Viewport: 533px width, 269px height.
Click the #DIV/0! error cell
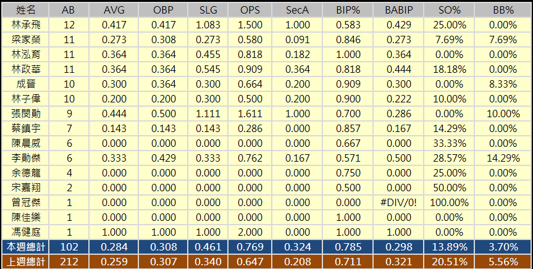[x=399, y=203]
